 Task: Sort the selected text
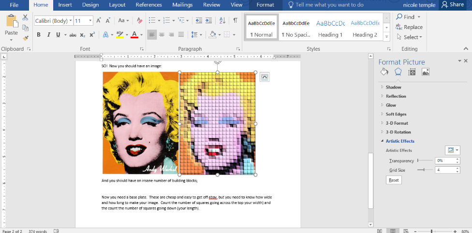pyautogui.click(x=222, y=20)
